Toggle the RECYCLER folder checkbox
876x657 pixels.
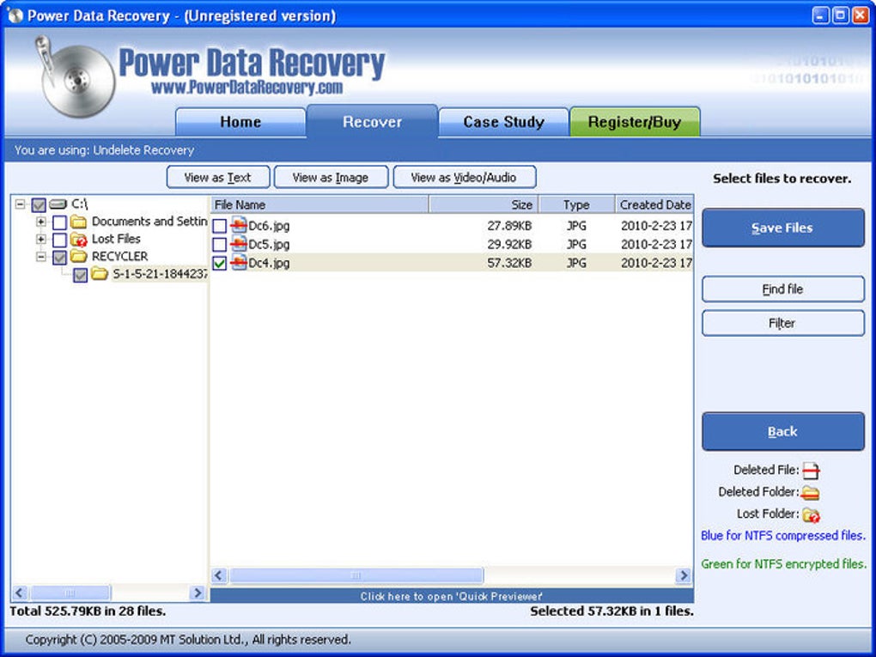coord(59,257)
